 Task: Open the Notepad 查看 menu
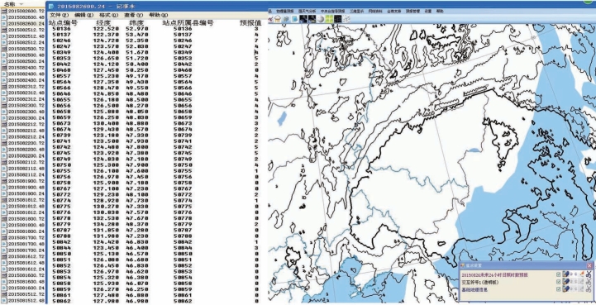tap(133, 15)
